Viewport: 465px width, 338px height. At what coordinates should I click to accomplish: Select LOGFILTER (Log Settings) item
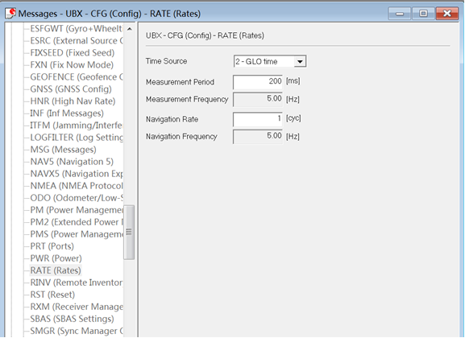coord(77,138)
